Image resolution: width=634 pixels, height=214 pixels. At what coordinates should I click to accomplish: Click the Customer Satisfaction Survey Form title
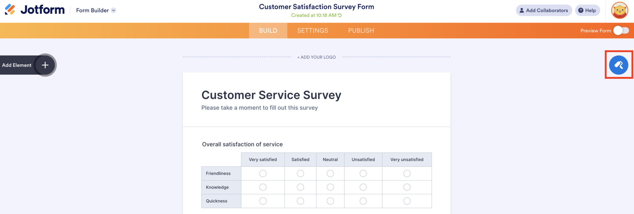click(x=316, y=7)
